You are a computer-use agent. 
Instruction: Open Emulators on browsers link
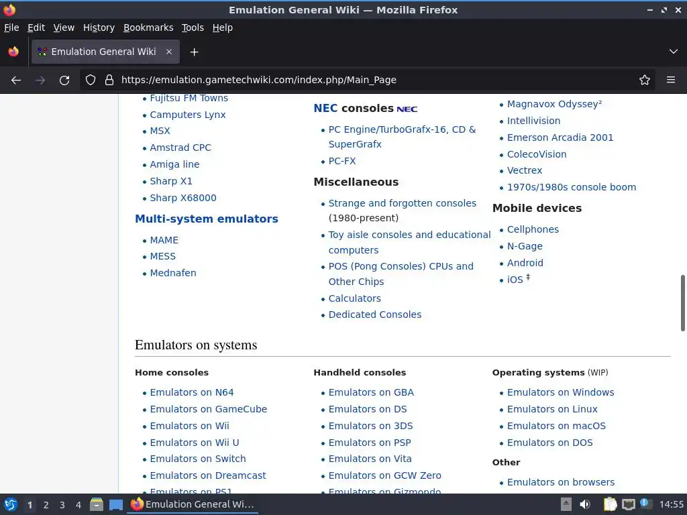pyautogui.click(x=561, y=483)
